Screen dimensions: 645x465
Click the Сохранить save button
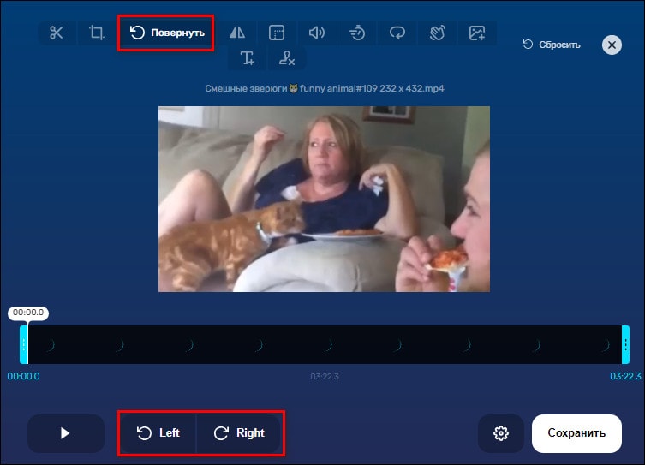pos(576,433)
